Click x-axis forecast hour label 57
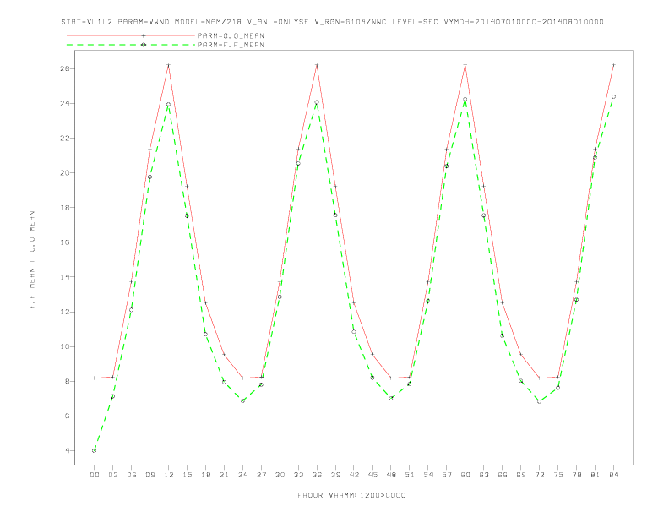Screen dimensions: 669x517 click(447, 475)
